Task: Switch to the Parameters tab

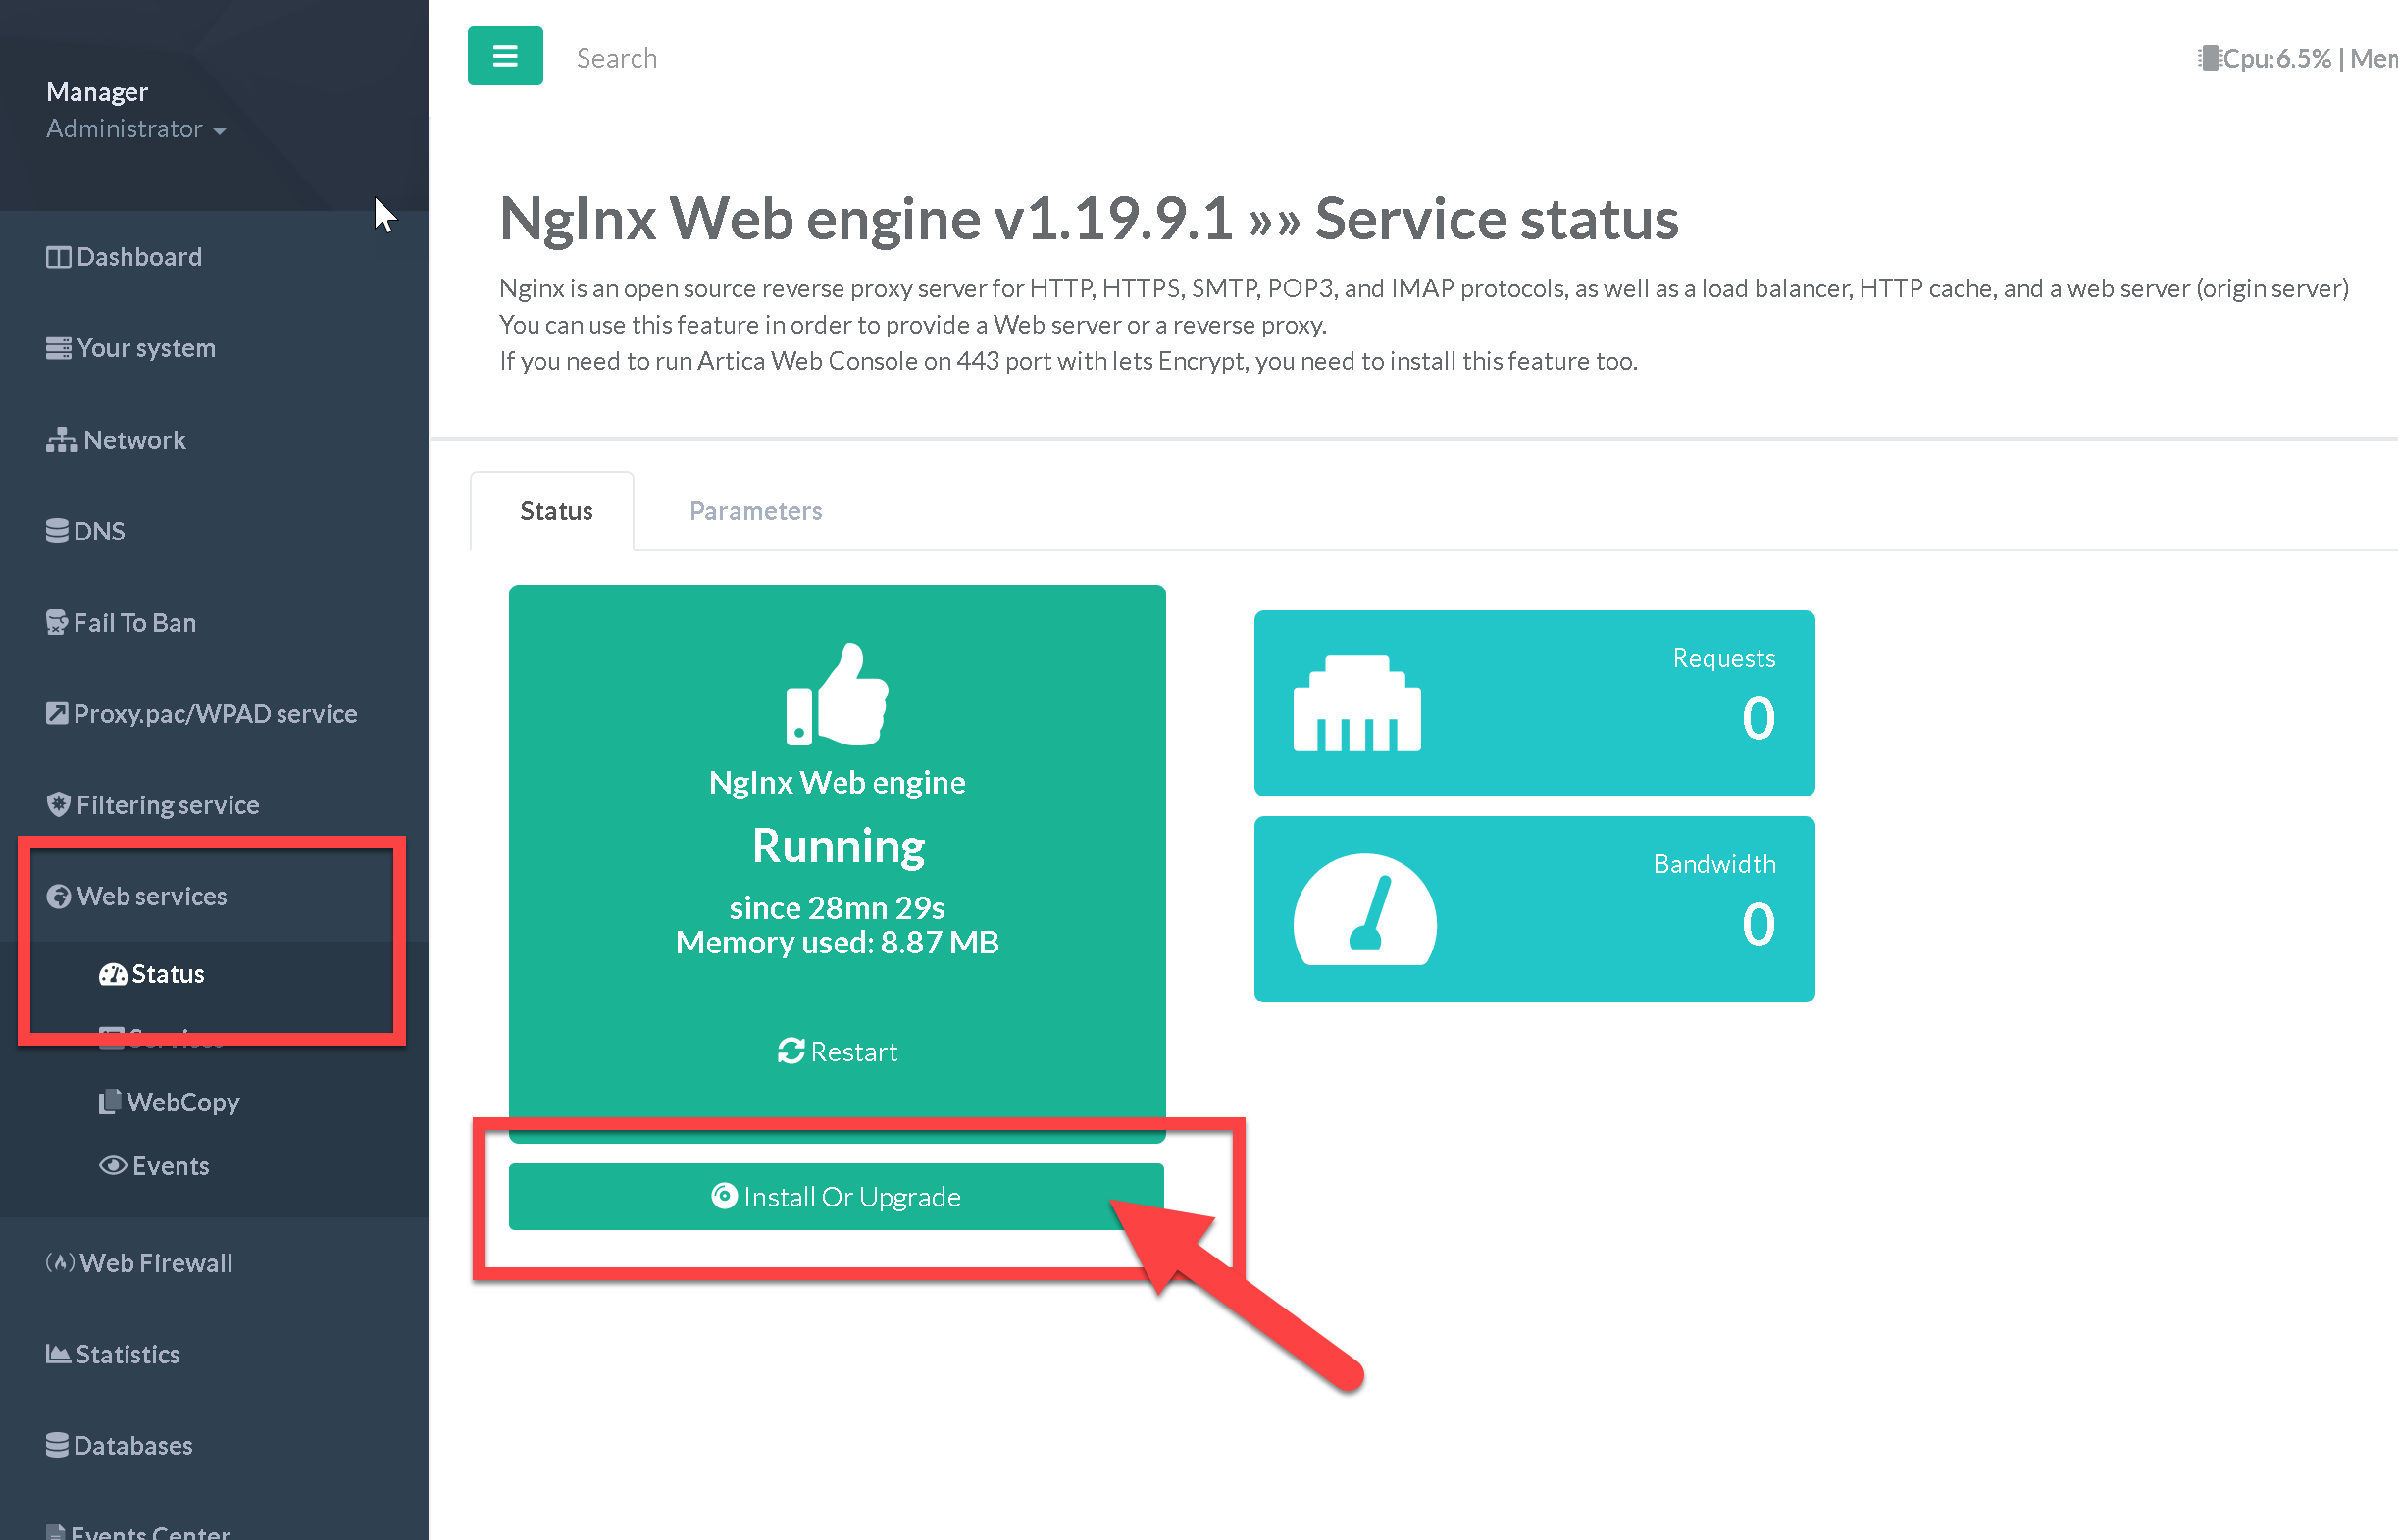Action: pyautogui.click(x=754, y=511)
